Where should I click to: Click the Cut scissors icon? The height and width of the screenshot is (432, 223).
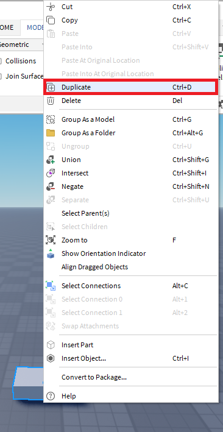point(51,7)
